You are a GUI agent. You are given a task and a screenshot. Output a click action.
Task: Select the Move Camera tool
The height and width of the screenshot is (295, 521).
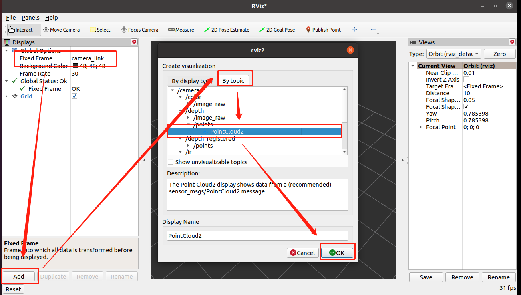[x=61, y=30]
